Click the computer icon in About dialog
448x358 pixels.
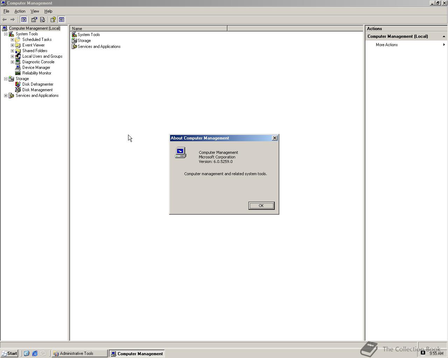pos(181,152)
